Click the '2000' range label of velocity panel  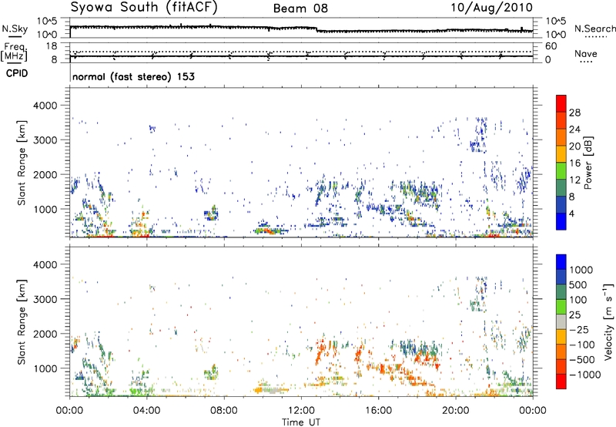(x=45, y=334)
